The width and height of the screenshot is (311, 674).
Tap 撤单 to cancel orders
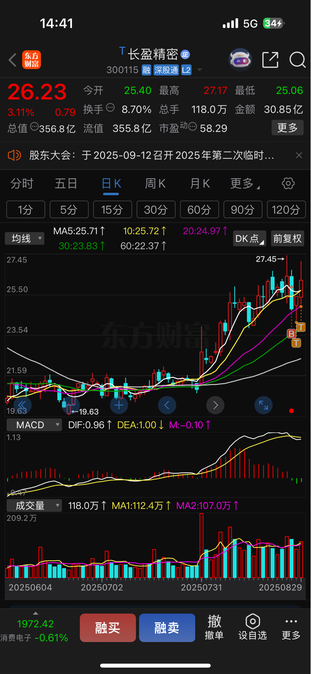point(214,627)
